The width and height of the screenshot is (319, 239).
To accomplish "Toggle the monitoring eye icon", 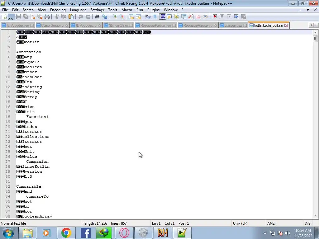I will [205, 17].
